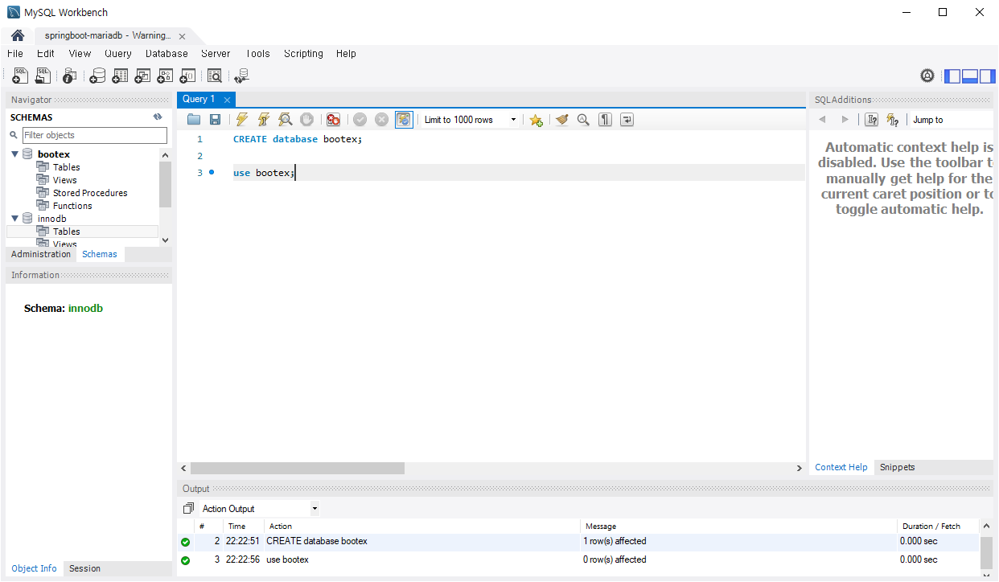
Task: Switch to the Administration tab
Action: click(41, 254)
